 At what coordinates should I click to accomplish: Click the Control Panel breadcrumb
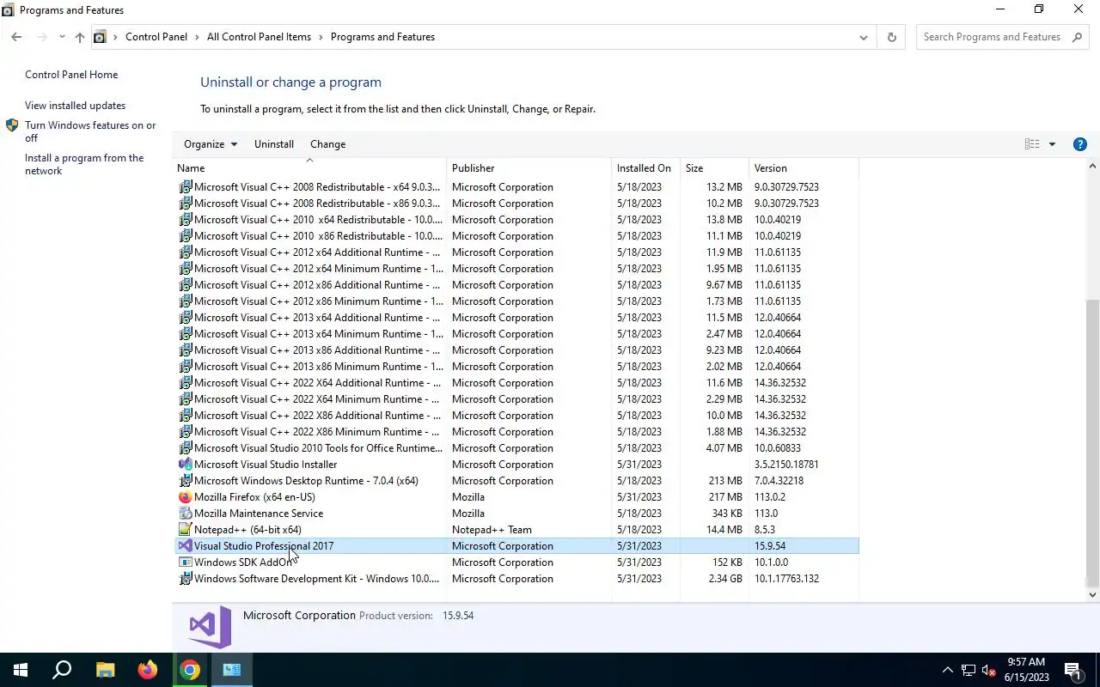pyautogui.click(x=156, y=37)
